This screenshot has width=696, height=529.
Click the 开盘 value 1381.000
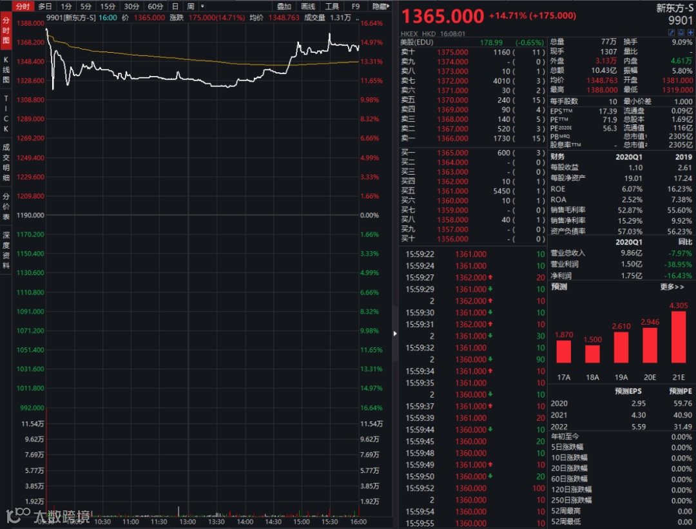pos(677,81)
